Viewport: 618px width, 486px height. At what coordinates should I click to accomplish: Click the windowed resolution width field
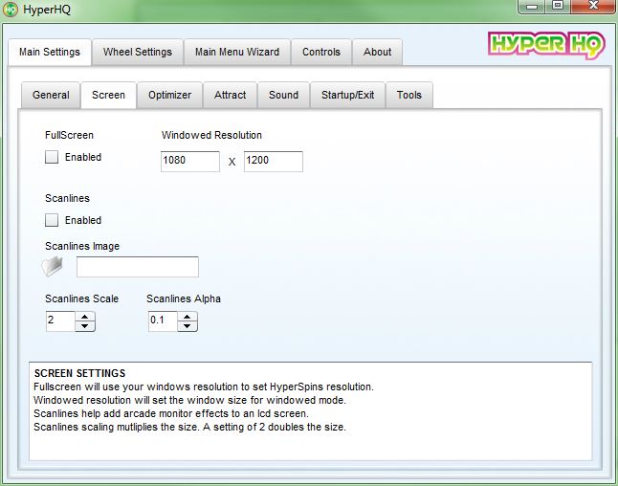pos(190,162)
